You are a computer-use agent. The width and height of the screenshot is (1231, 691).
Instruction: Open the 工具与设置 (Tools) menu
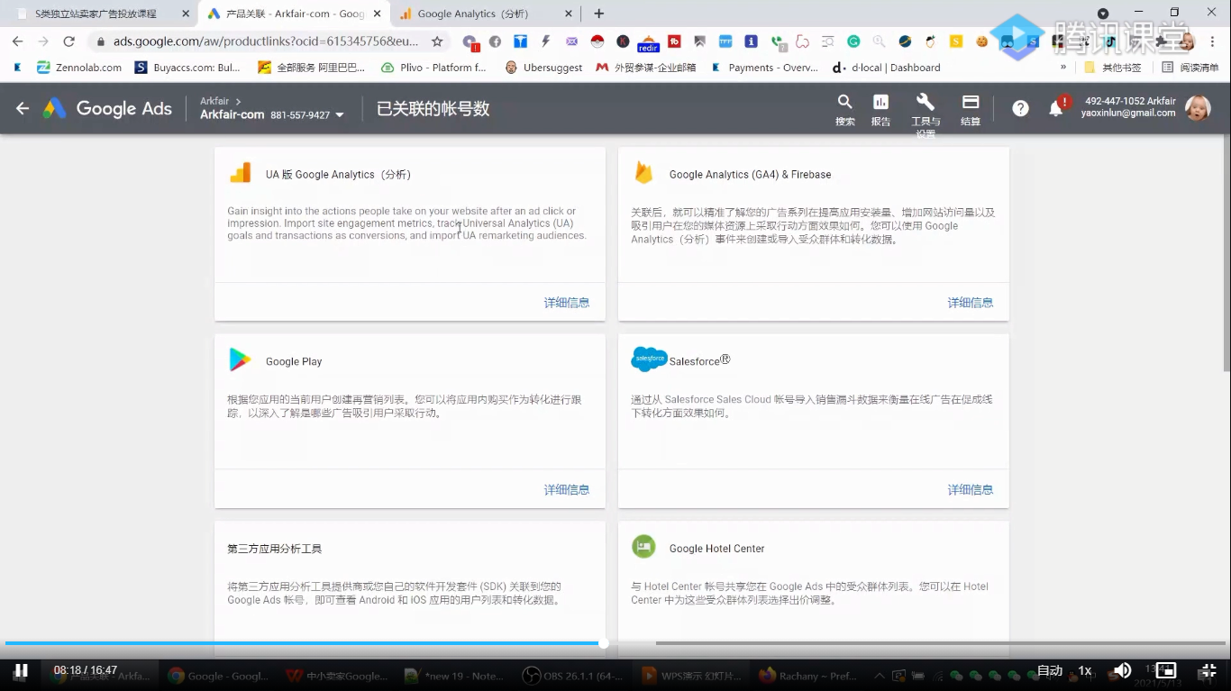coord(925,108)
